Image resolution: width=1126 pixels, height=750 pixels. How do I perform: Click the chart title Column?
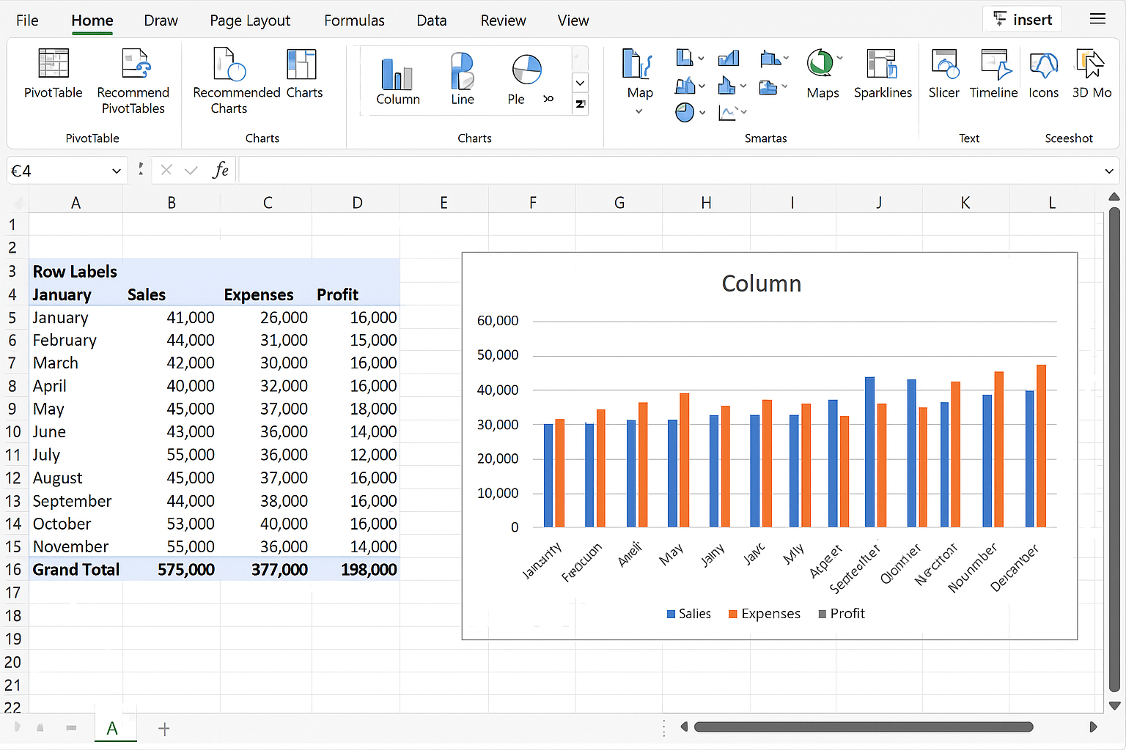pyautogui.click(x=761, y=283)
